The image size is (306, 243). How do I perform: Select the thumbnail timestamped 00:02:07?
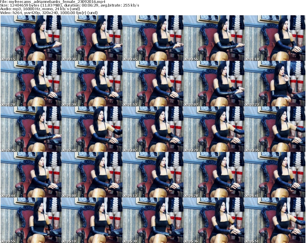[214, 84]
